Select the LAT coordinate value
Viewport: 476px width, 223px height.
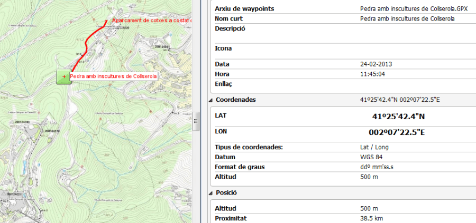point(398,117)
